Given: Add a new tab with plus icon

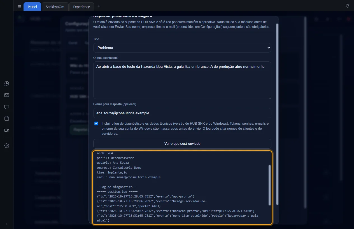Looking at the screenshot, I should [x=99, y=6].
